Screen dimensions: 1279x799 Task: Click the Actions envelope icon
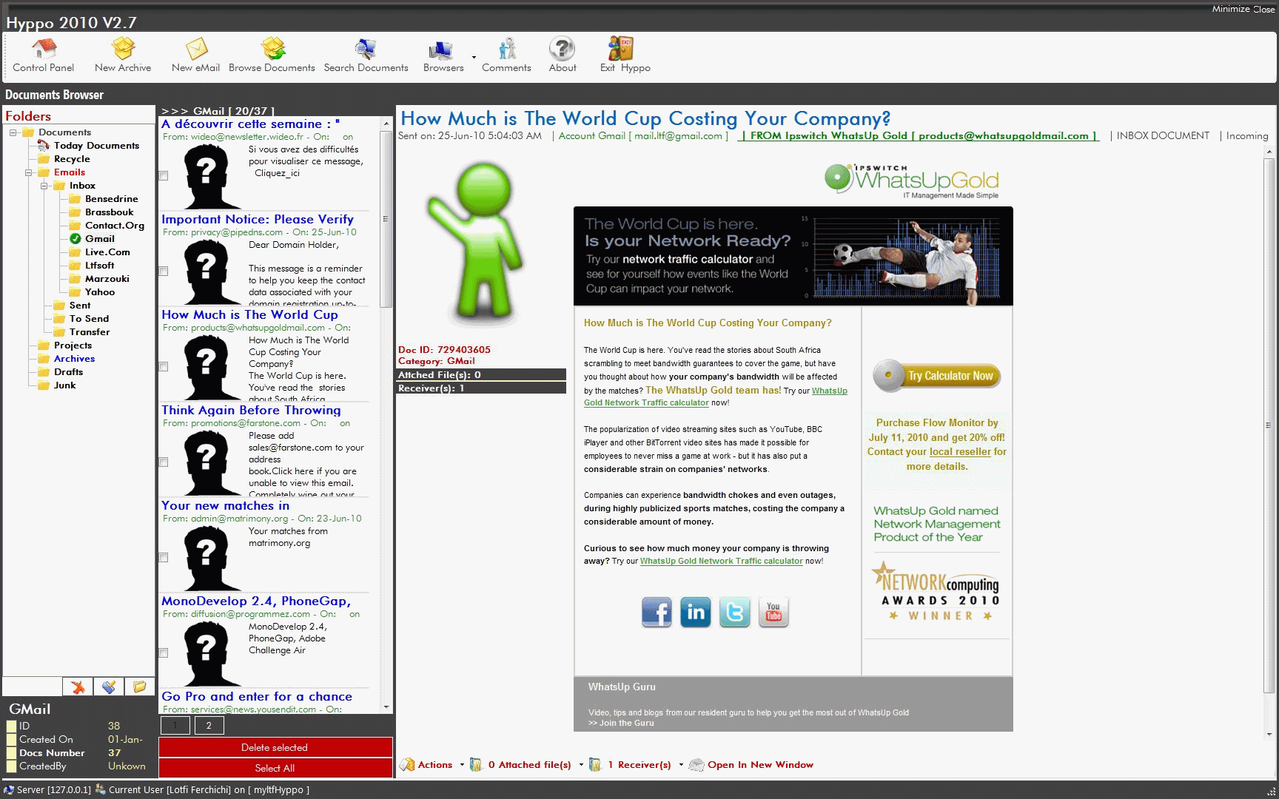point(407,765)
